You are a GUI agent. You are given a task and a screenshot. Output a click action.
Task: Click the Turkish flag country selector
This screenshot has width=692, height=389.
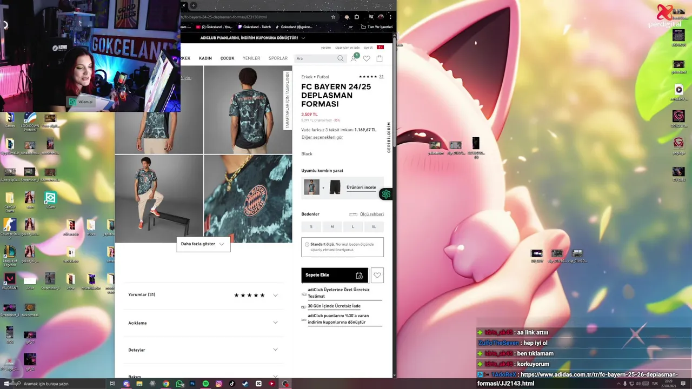click(x=380, y=48)
